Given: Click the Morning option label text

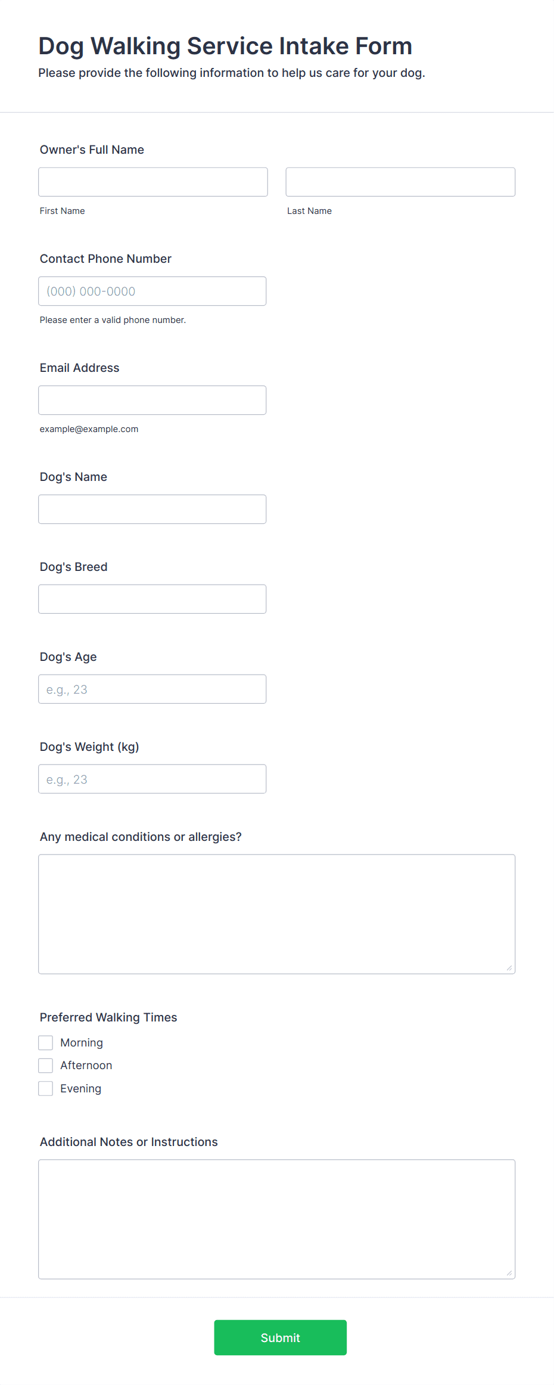Looking at the screenshot, I should (x=82, y=1042).
